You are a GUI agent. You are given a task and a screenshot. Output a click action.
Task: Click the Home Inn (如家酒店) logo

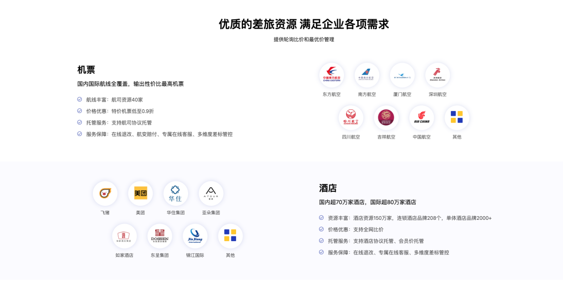(x=124, y=236)
